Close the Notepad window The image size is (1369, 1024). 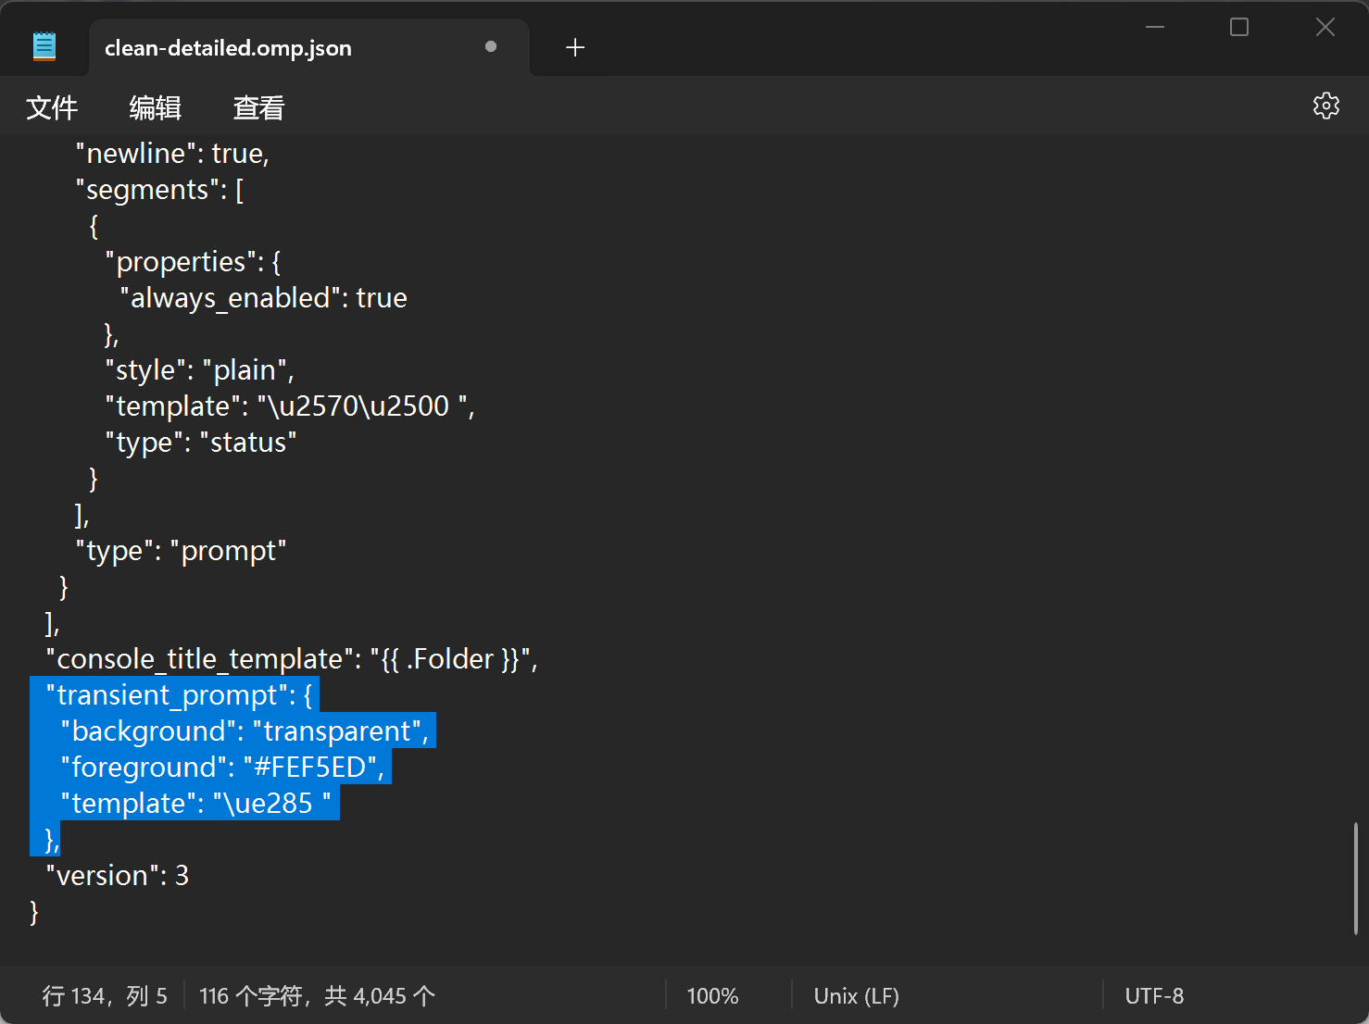1325,27
